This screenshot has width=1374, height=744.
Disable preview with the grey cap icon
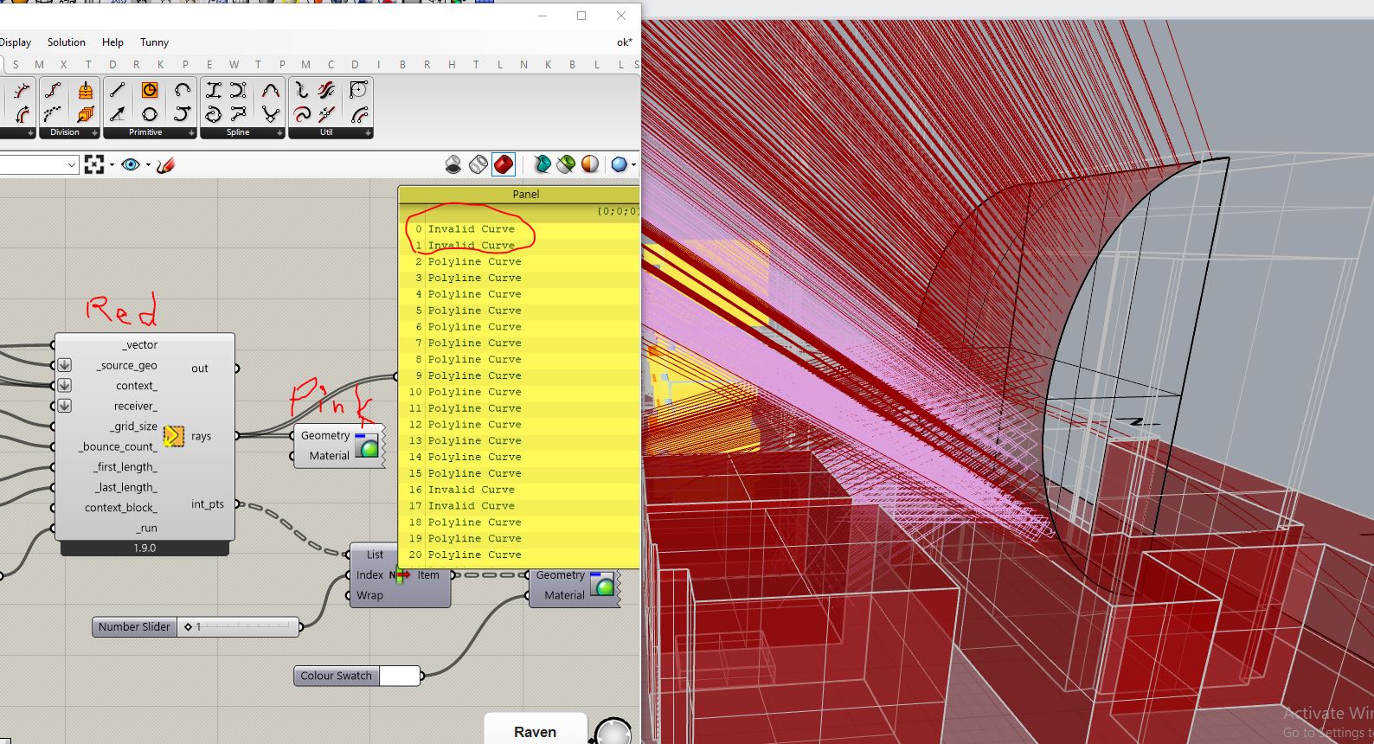point(453,164)
